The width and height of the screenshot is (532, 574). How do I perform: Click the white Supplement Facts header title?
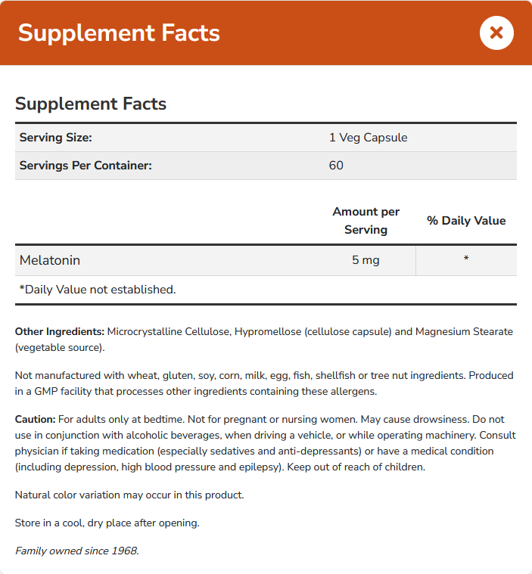tap(119, 33)
